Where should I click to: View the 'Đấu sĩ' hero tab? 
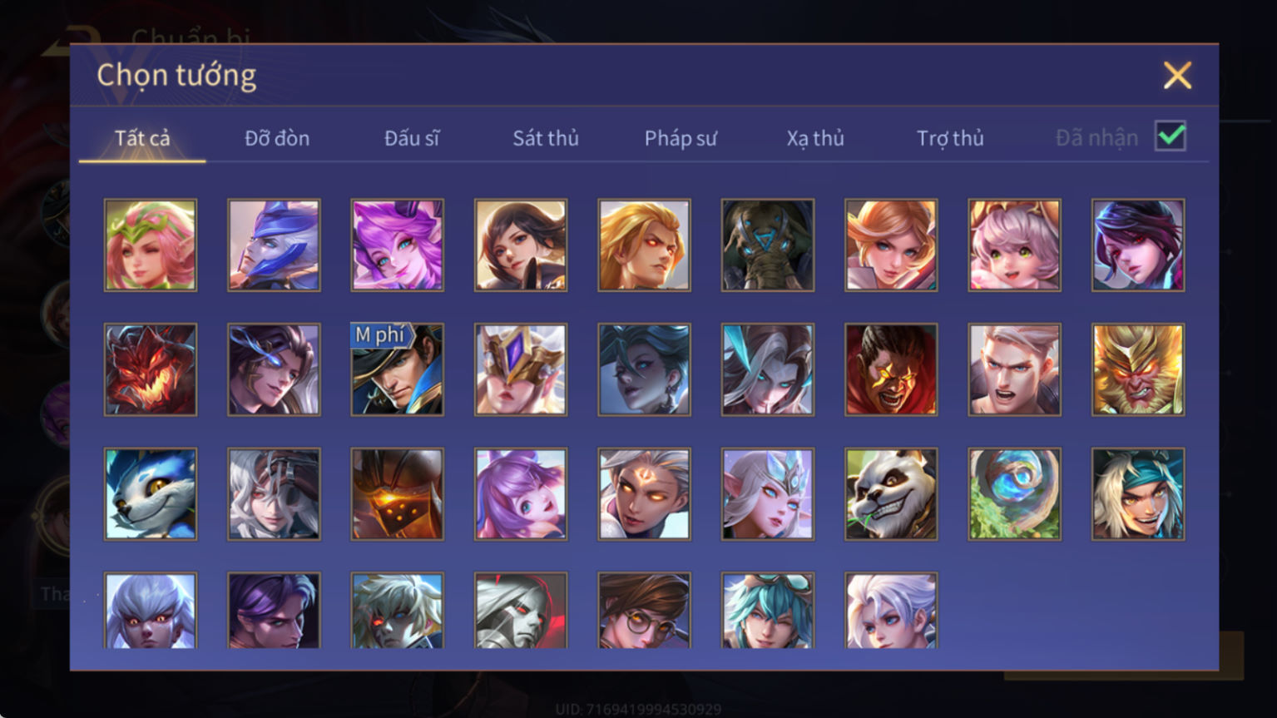(412, 138)
